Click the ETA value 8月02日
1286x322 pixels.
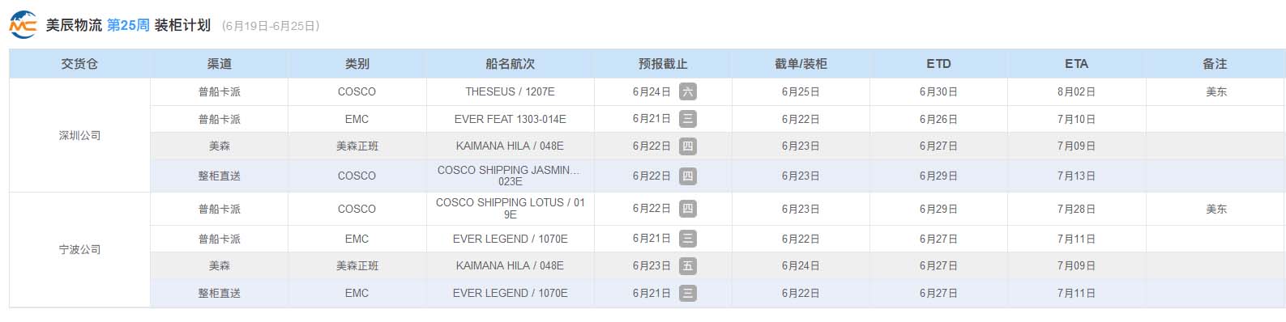[1076, 92]
